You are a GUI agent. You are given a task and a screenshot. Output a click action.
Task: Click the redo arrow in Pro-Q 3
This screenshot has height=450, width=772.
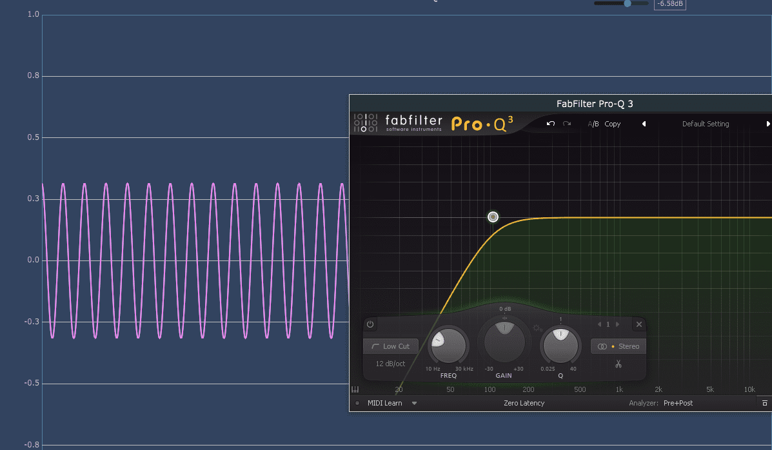(567, 124)
